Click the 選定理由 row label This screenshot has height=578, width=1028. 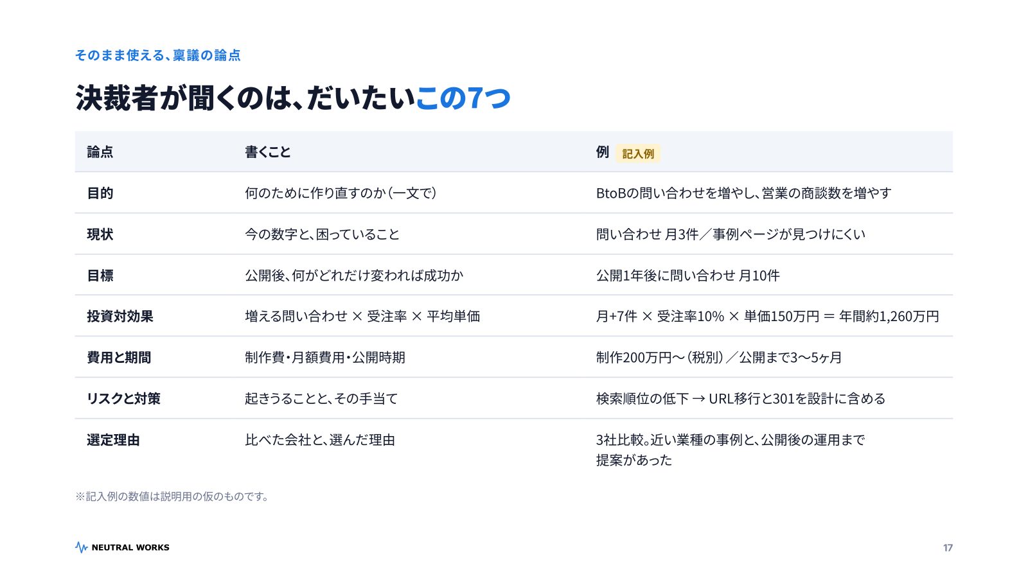pos(113,440)
